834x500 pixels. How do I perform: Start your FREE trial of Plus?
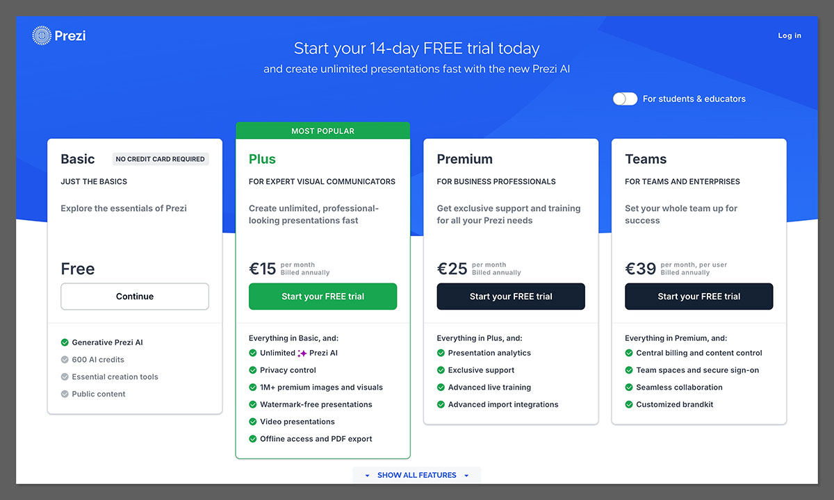coord(322,296)
